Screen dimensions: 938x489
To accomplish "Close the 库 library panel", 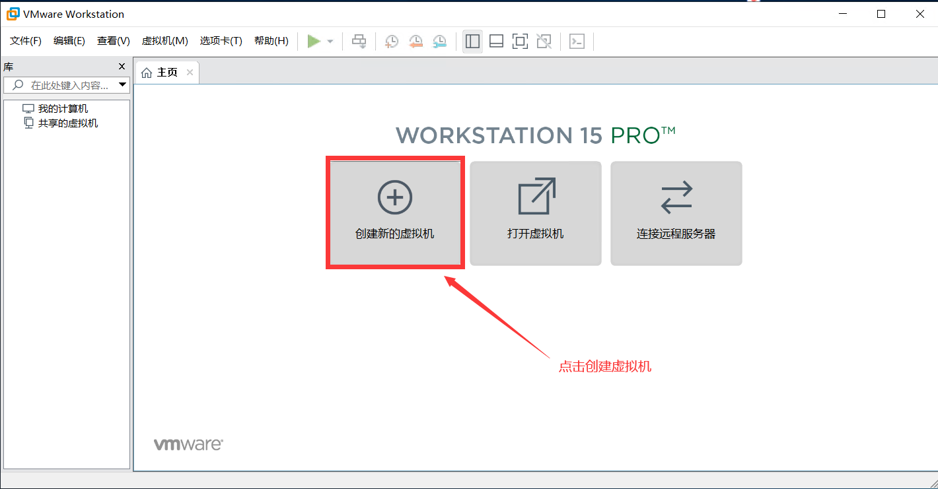I will click(x=122, y=67).
